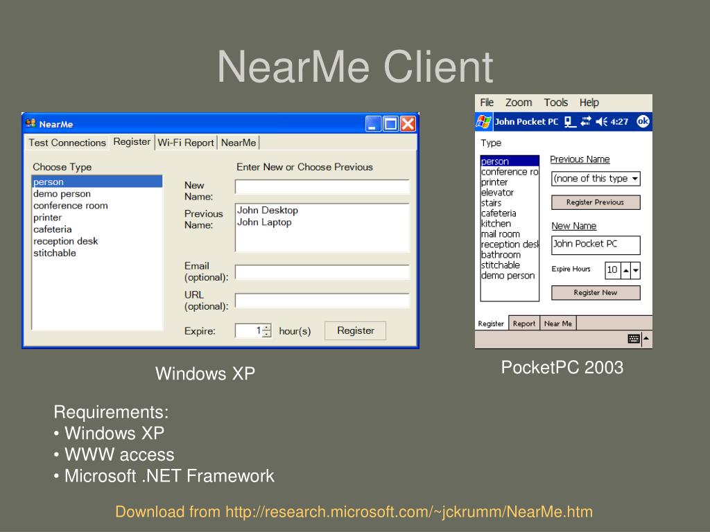Select 'demo person' in Choose Type list
The height and width of the screenshot is (532, 710).
click(x=97, y=194)
